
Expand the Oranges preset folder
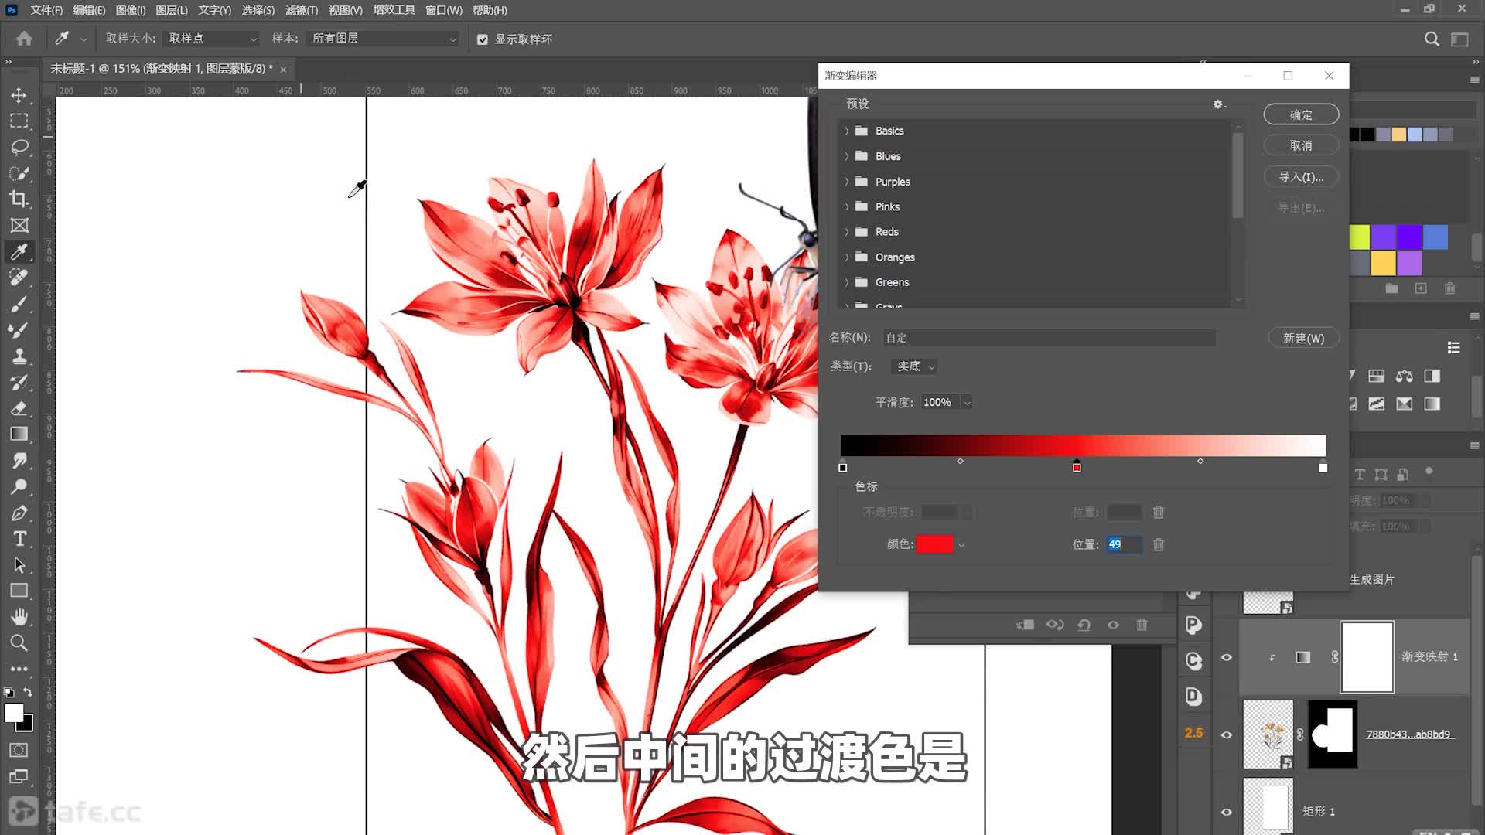[x=847, y=257]
